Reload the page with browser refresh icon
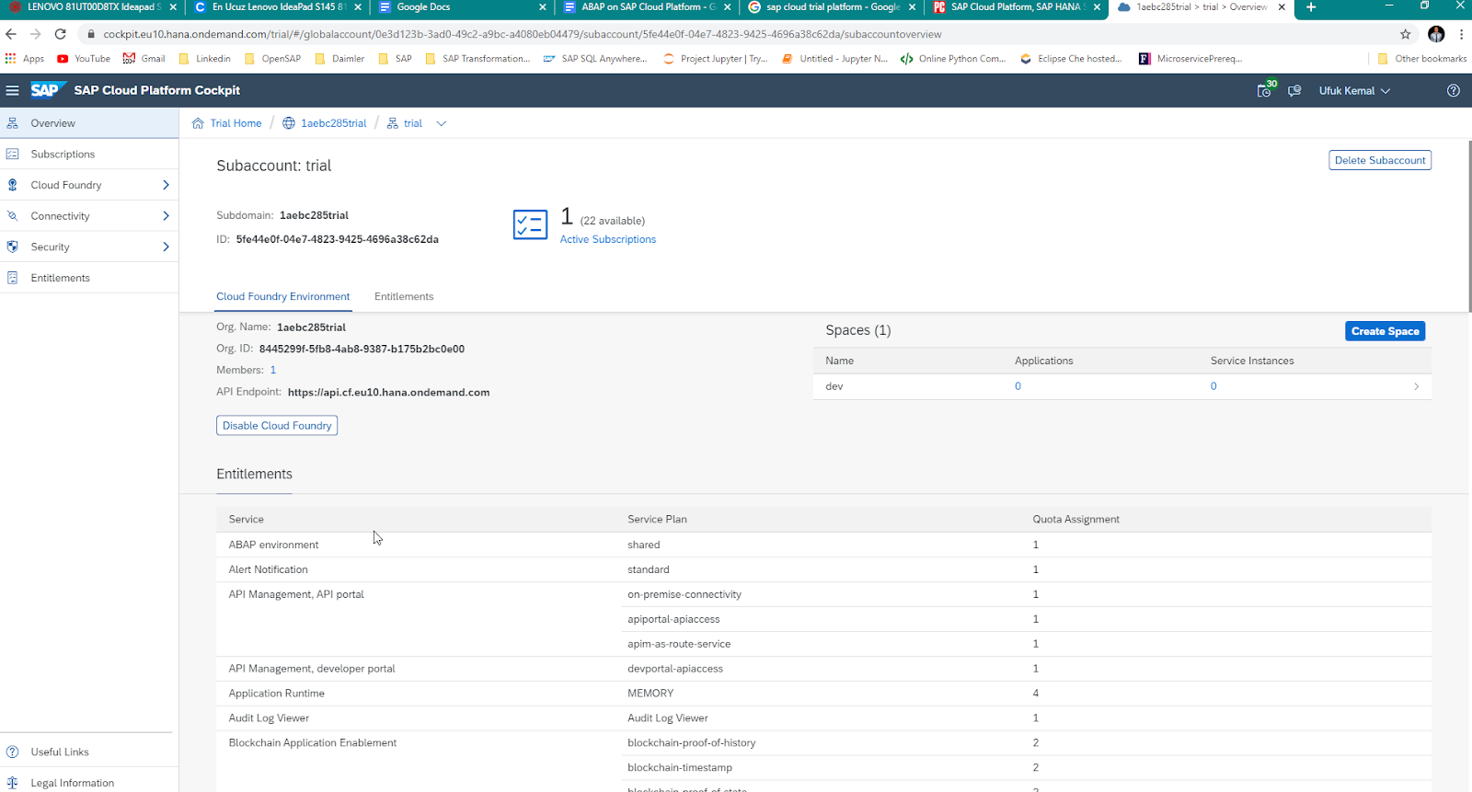 [61, 34]
